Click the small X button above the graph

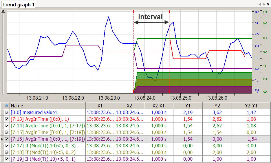(x=3, y=11)
